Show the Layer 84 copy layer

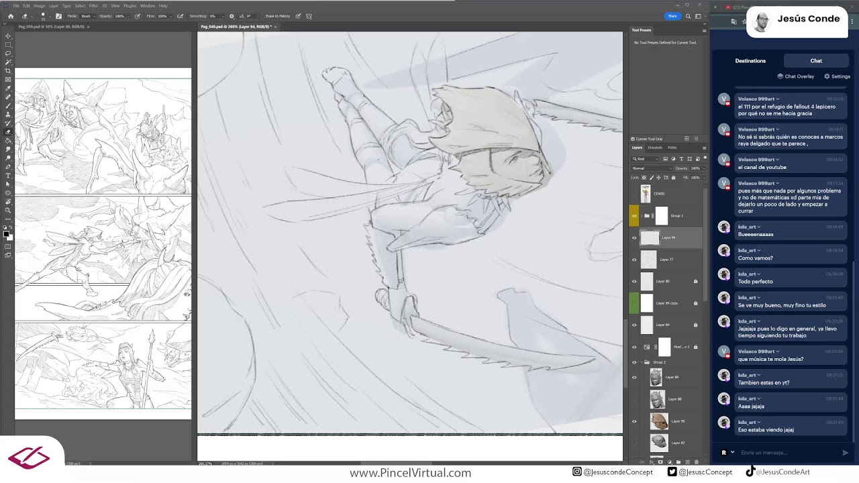tap(634, 303)
